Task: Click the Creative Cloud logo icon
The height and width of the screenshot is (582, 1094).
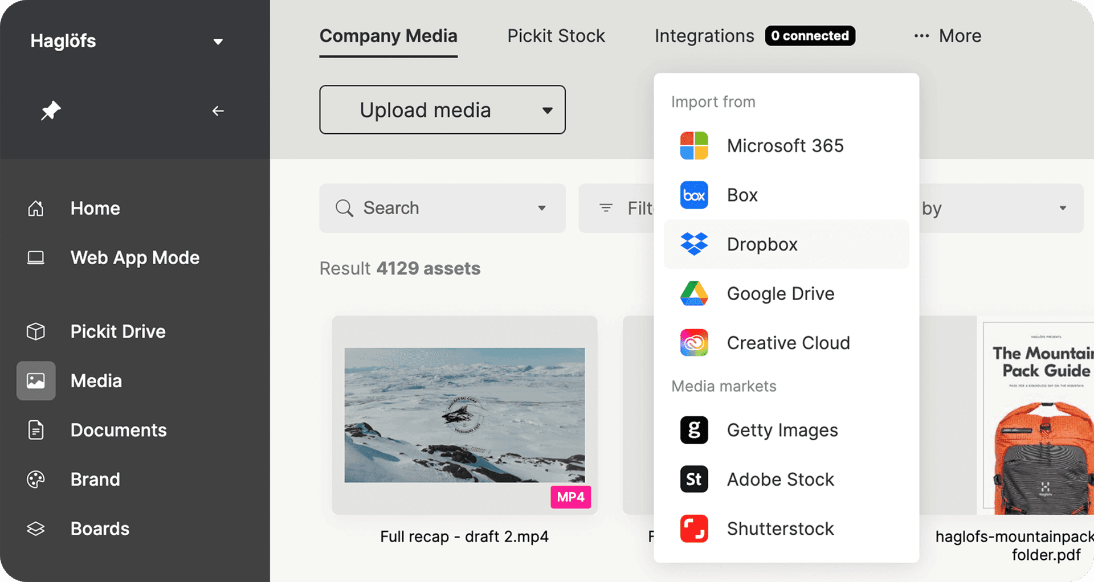Action: point(694,343)
